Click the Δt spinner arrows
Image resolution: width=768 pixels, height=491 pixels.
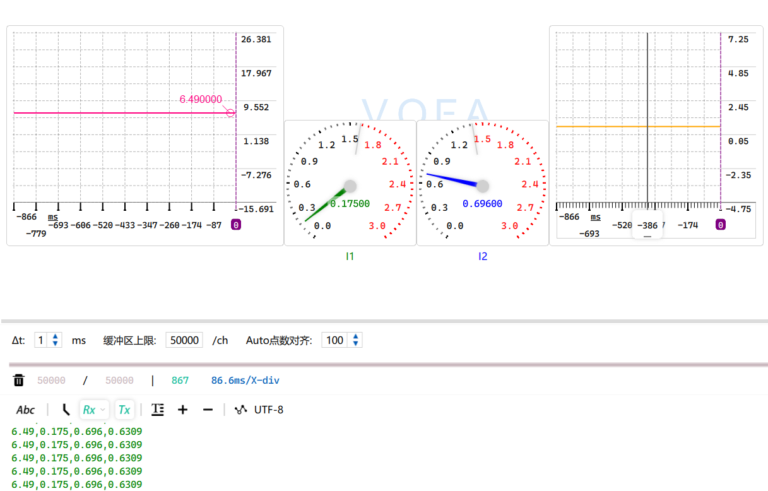point(56,340)
